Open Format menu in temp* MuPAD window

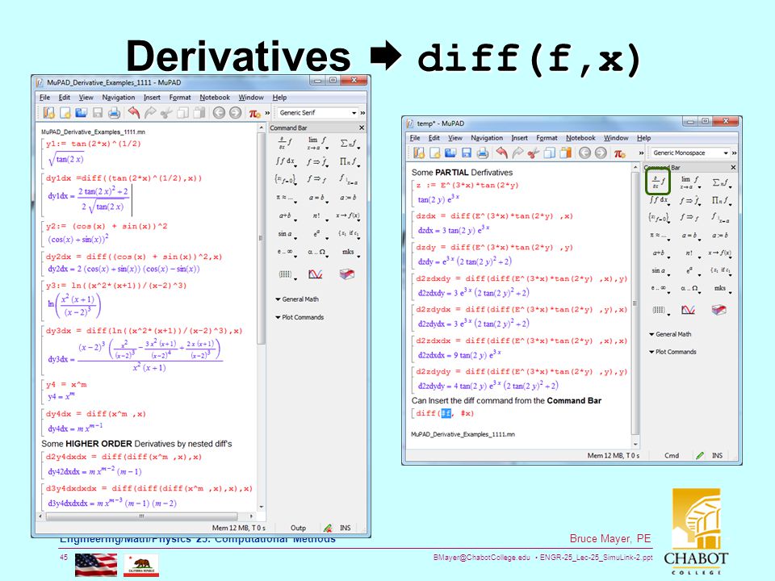point(547,138)
